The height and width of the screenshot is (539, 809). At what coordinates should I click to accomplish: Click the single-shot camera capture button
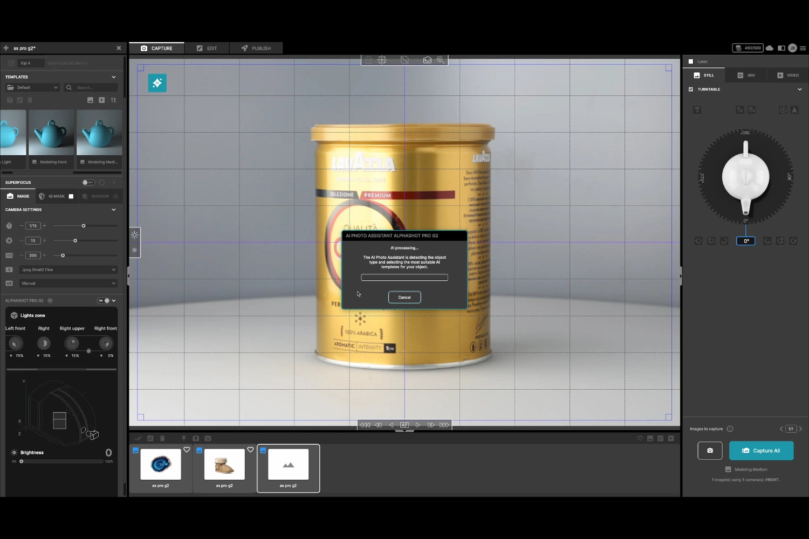[710, 451]
